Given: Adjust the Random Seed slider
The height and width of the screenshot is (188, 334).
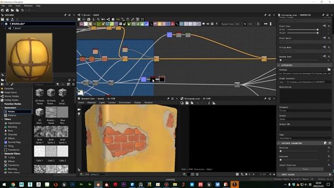Looking at the screenshot, I should click(299, 60).
